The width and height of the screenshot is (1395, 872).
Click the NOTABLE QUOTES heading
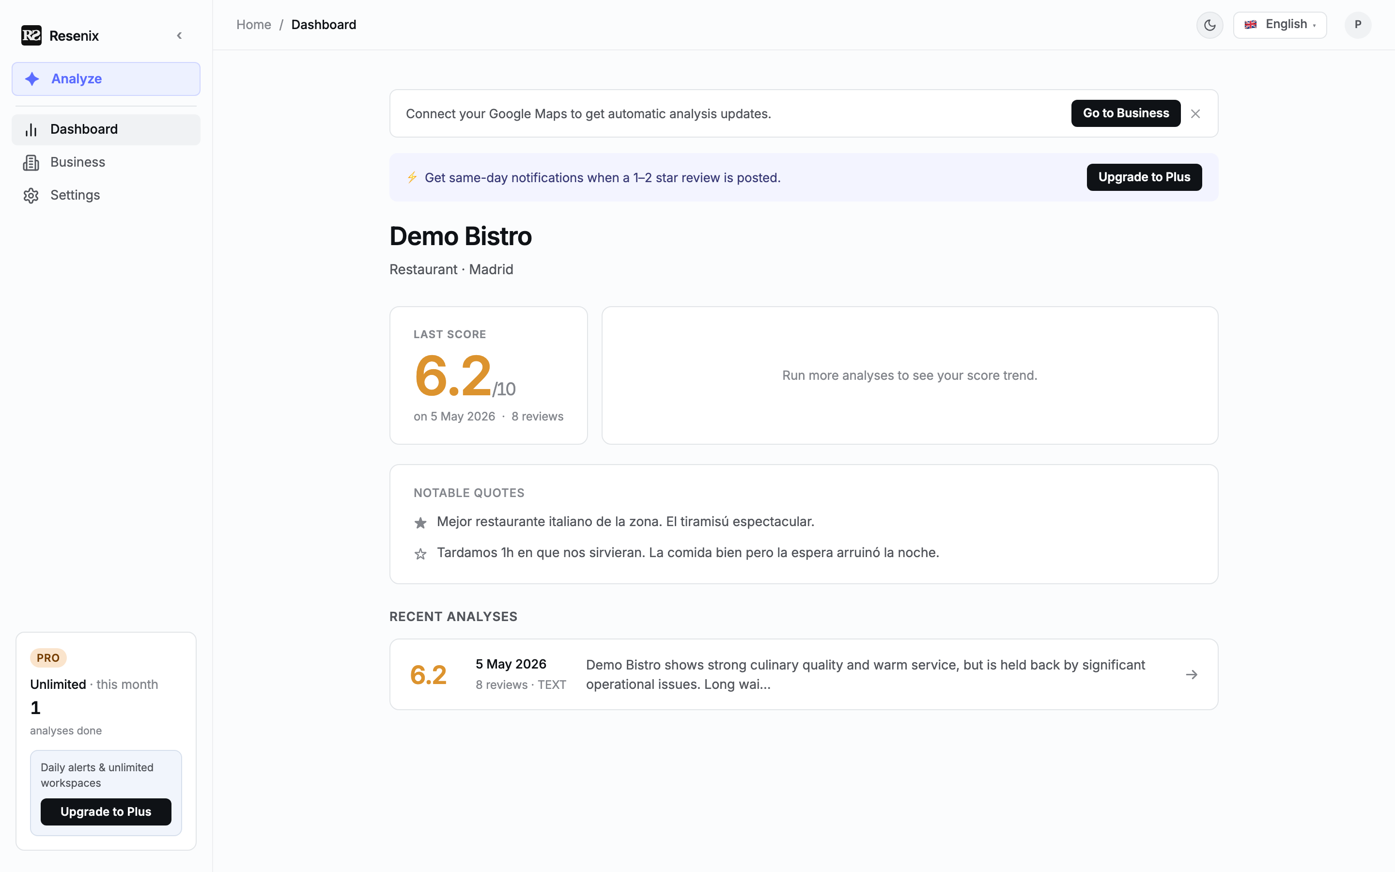pos(469,493)
